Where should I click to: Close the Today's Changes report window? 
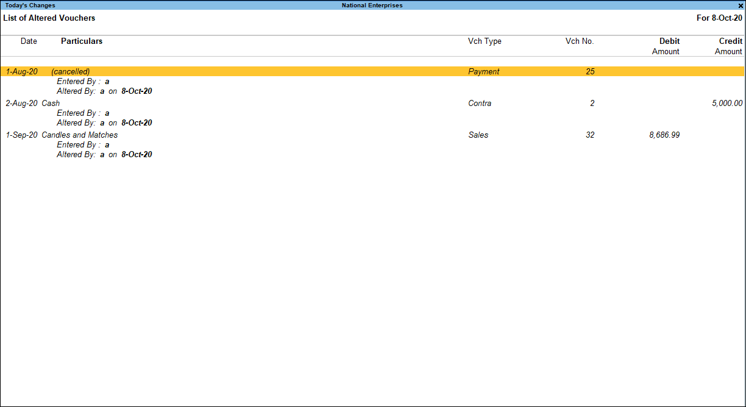[x=741, y=5]
